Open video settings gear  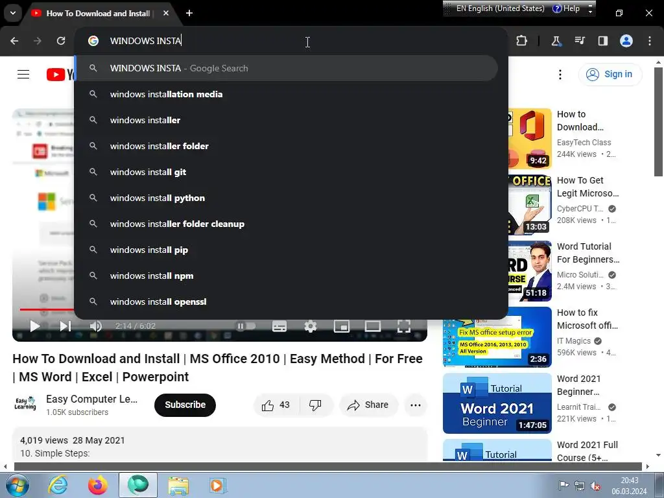click(x=311, y=326)
